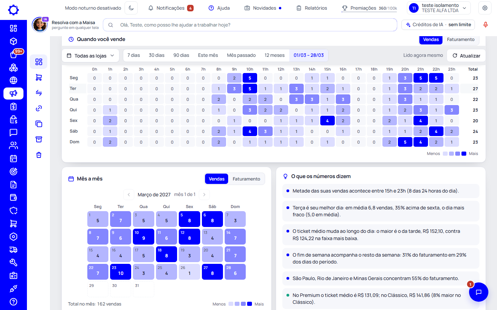This screenshot has width=497, height=310.
Task: Select the 12 meses period tab
Action: [x=274, y=55]
